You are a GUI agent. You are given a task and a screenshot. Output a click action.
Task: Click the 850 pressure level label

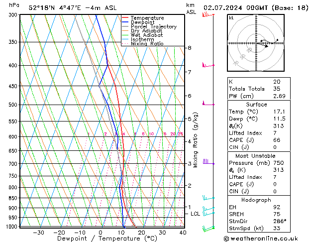coord(14,198)
